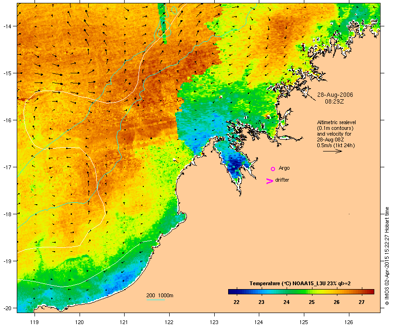Image resolution: width=393 pixels, height=326 pixels.
Task: Click the longitude label 120
Action: [x=80, y=322]
